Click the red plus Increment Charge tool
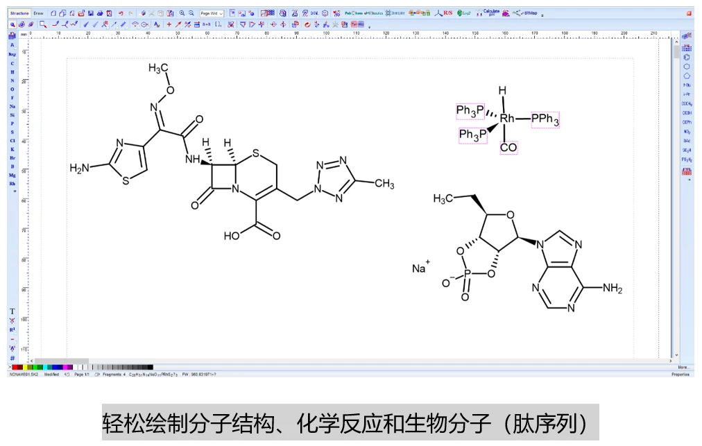Screen dimensions: 702x446 click(169, 25)
